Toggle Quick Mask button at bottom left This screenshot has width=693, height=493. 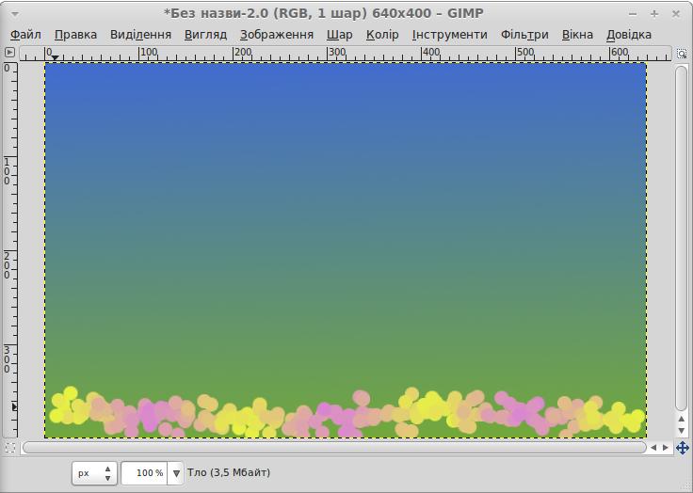coord(9,448)
